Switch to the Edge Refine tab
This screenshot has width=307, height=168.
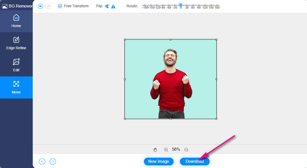click(16, 43)
